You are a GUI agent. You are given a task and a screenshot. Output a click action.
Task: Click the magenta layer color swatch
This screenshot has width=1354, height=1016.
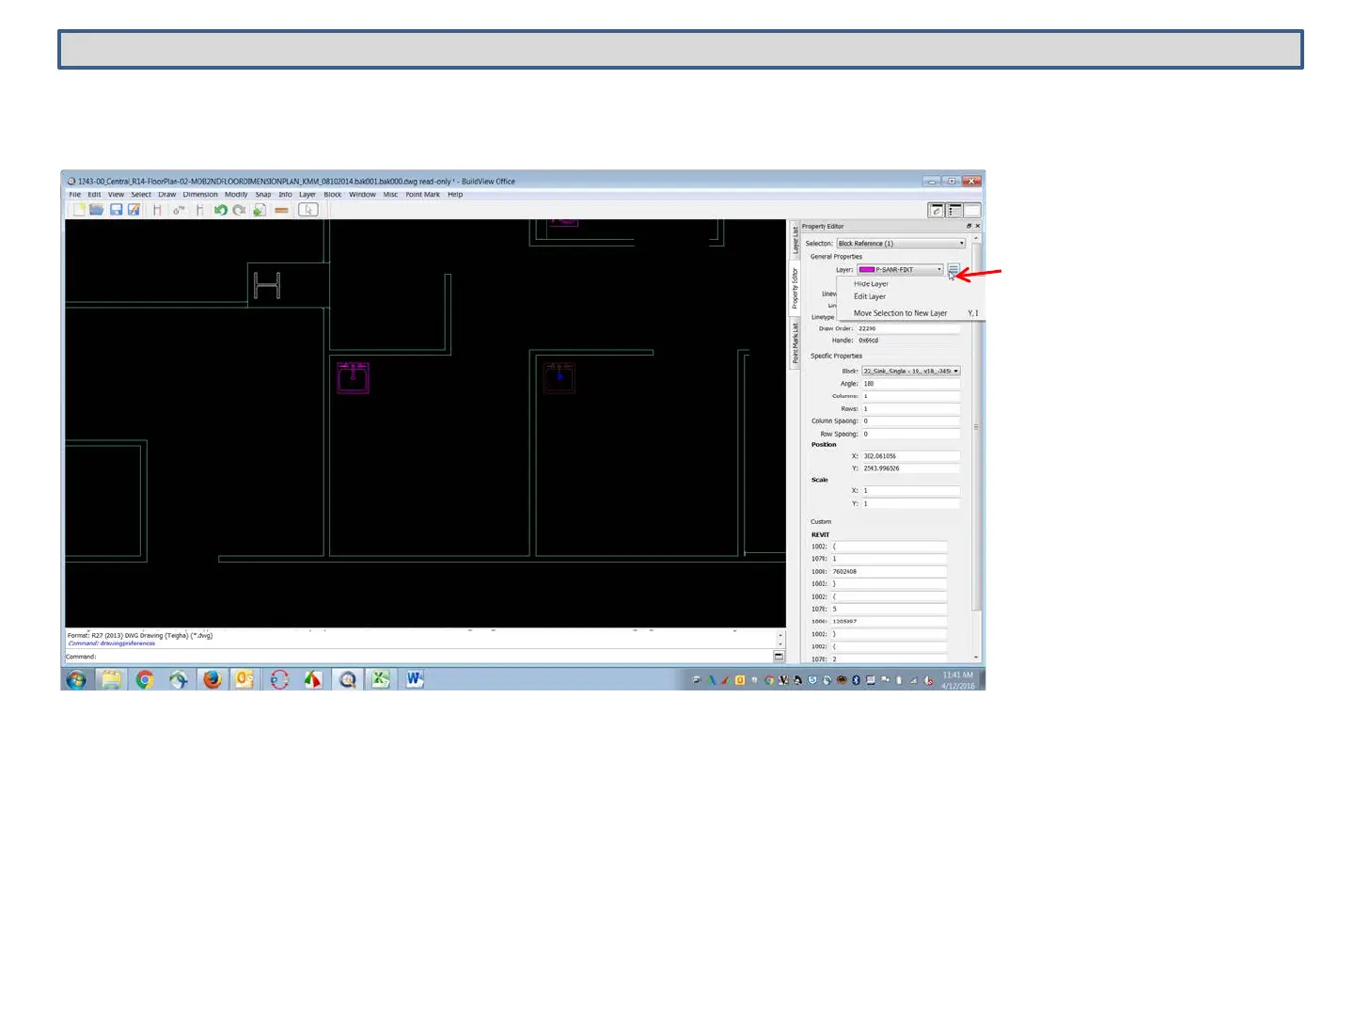(867, 270)
